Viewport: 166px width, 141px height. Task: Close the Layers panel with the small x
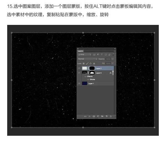point(78,49)
